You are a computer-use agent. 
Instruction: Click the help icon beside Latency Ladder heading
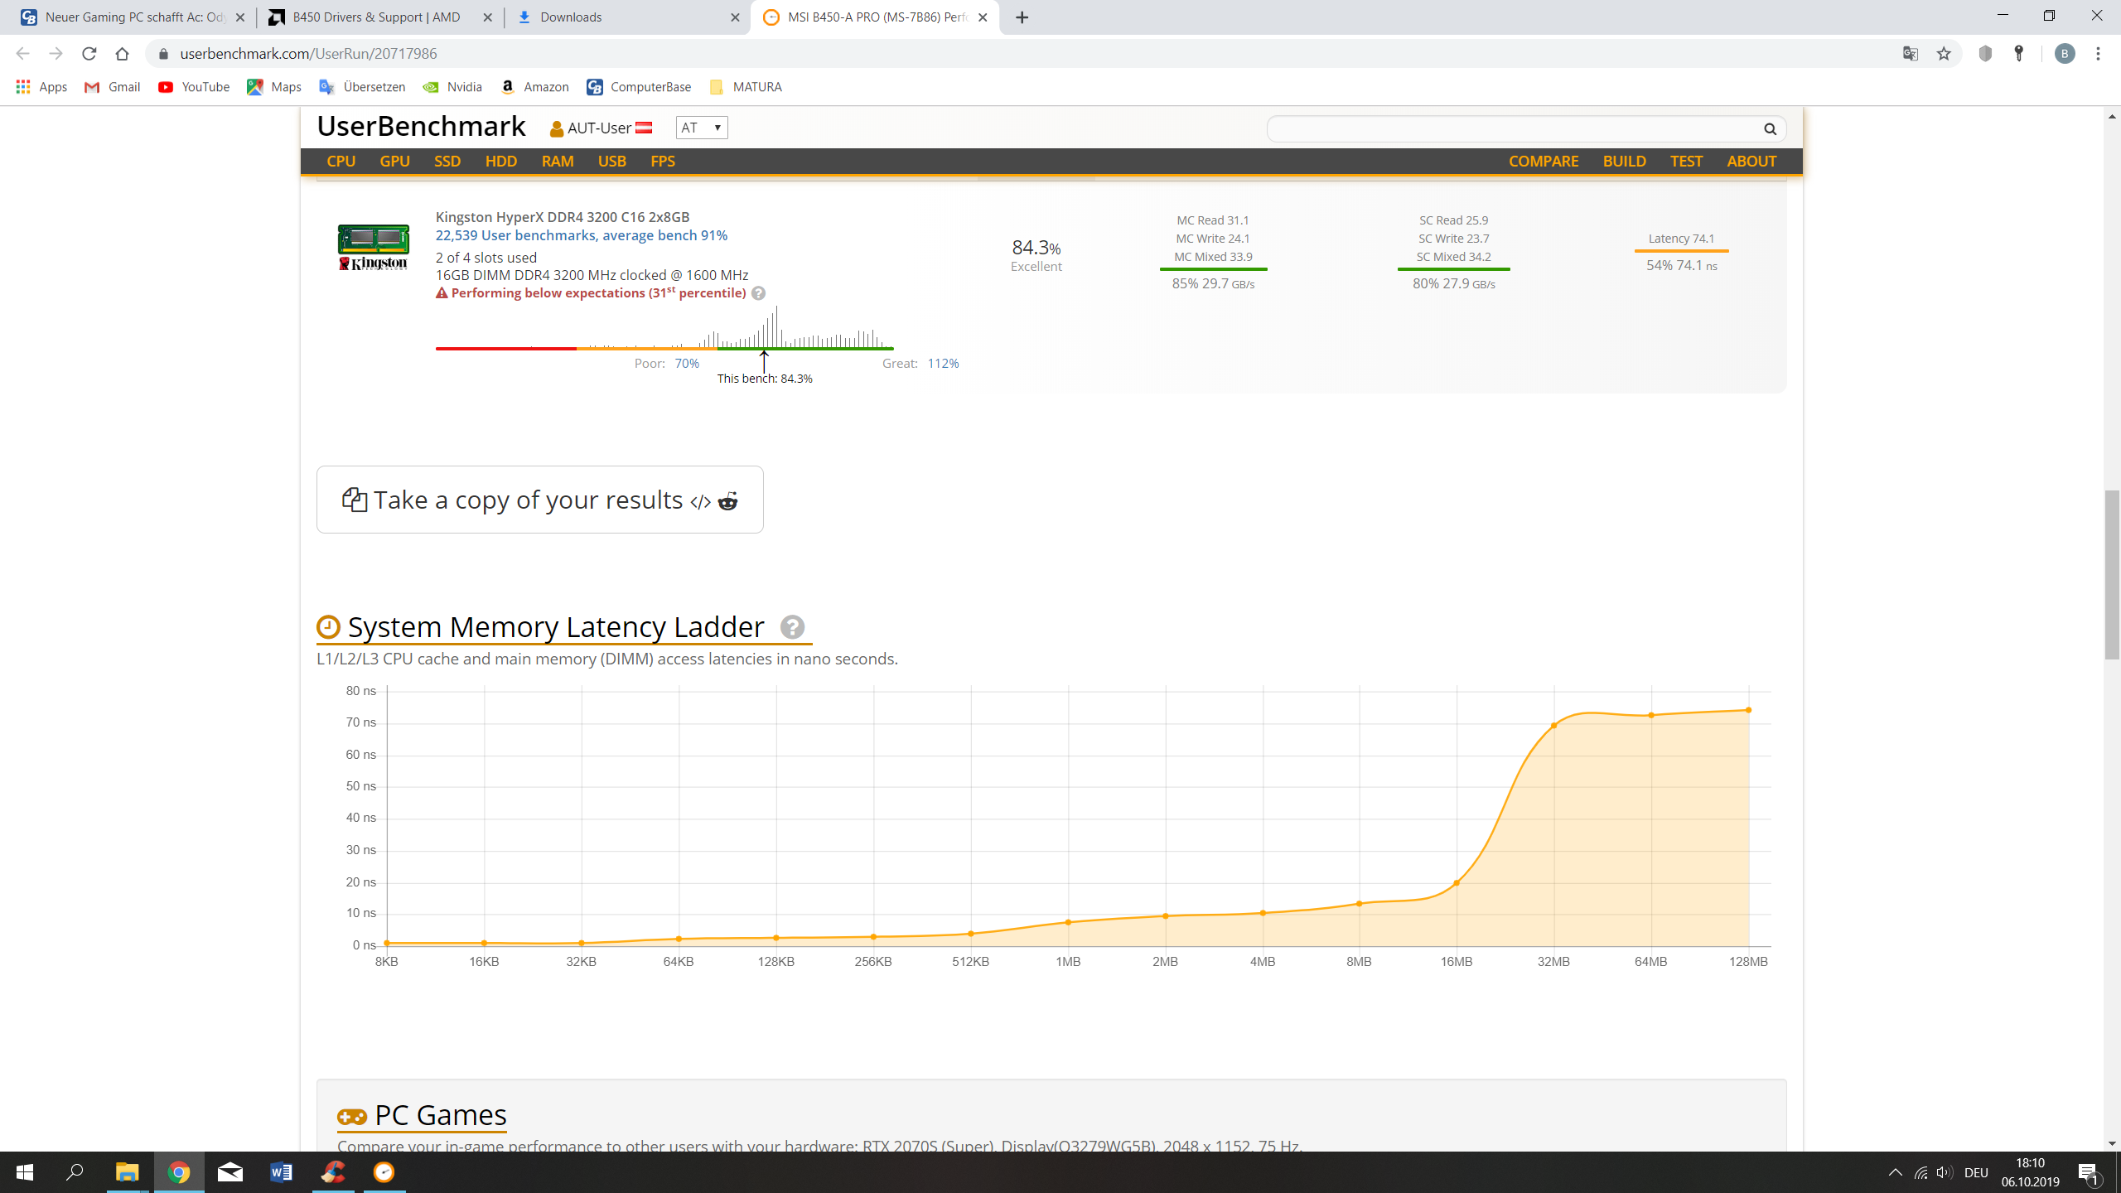click(792, 627)
